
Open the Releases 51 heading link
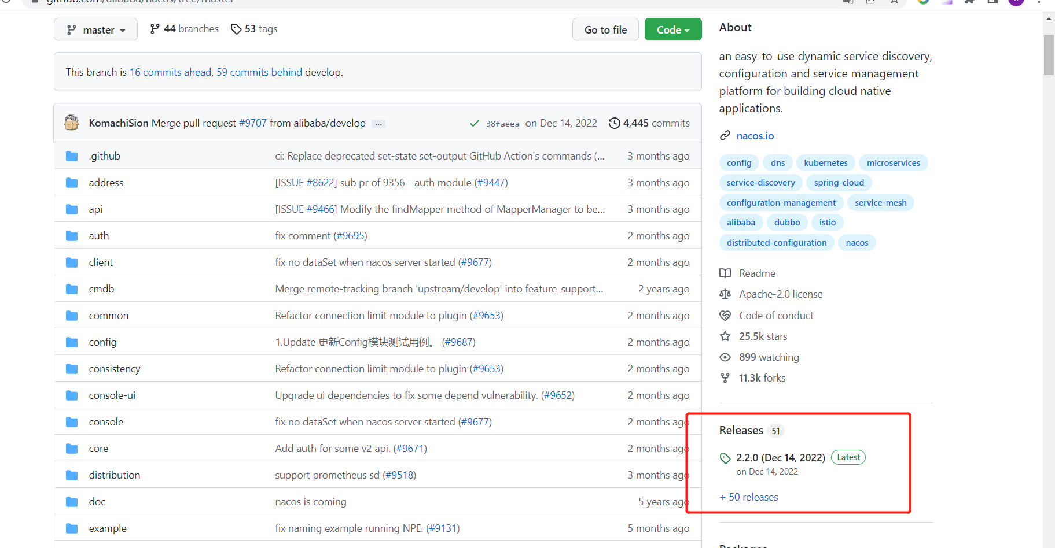pos(751,431)
